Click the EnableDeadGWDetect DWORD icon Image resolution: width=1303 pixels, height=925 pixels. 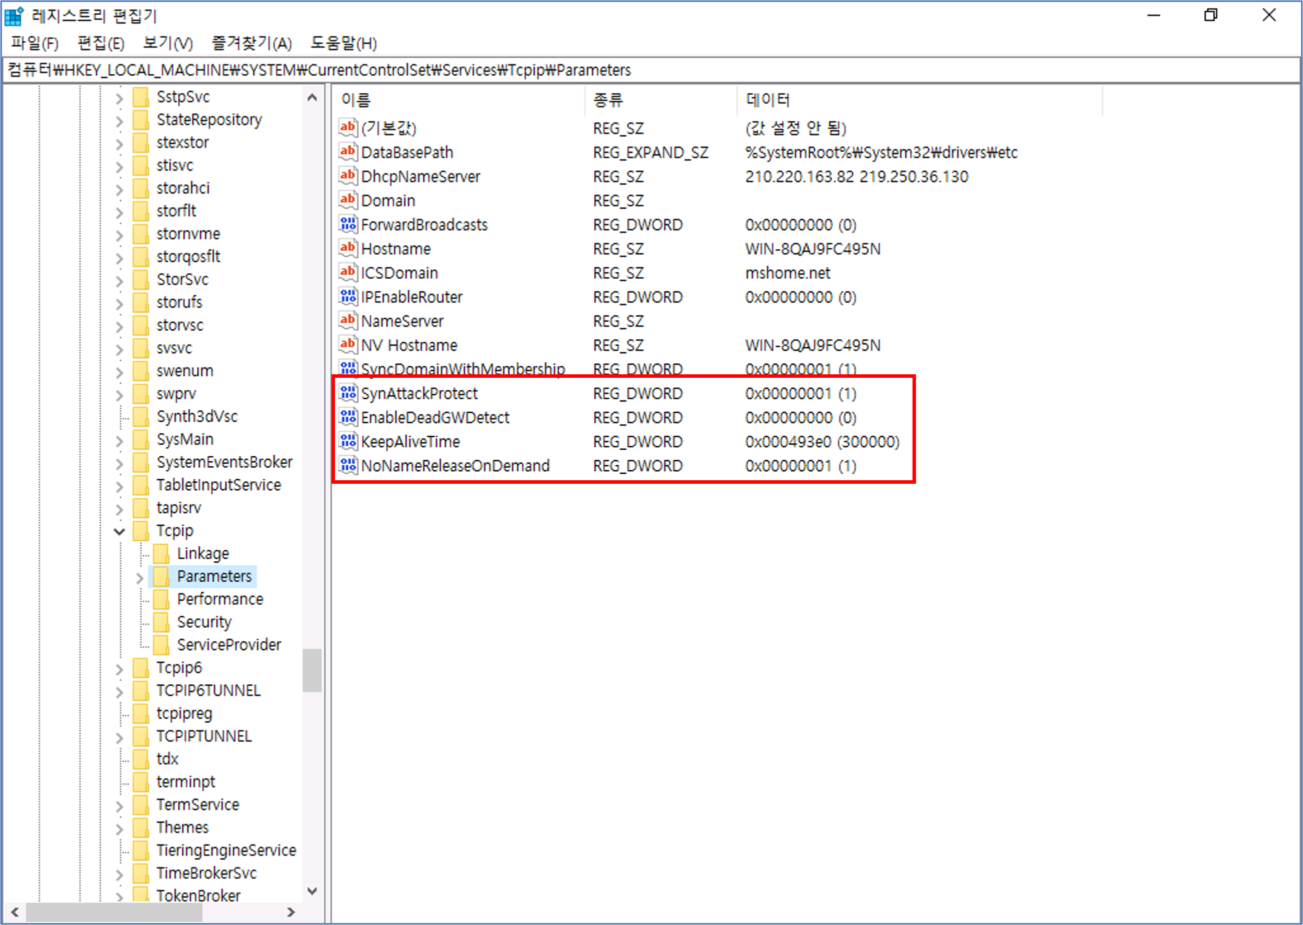[347, 417]
